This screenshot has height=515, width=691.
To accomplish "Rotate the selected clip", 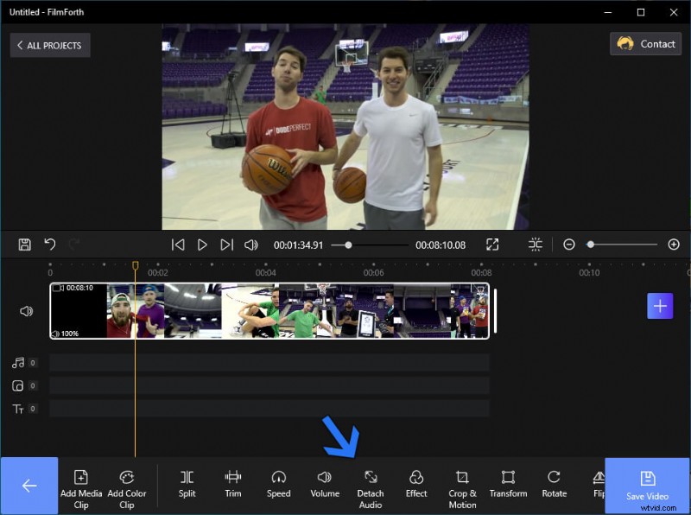I will [x=554, y=484].
